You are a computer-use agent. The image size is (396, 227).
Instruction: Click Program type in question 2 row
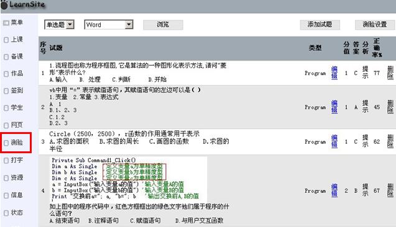pyautogui.click(x=315, y=107)
